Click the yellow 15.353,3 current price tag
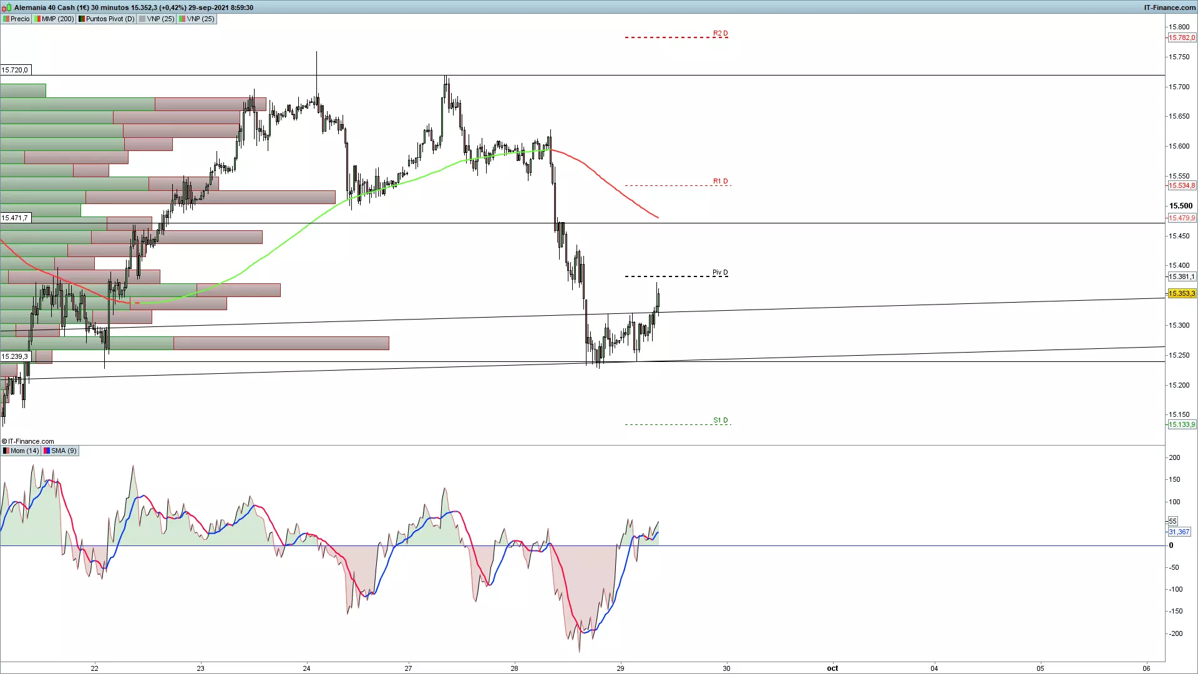The image size is (1198, 674). click(x=1182, y=294)
